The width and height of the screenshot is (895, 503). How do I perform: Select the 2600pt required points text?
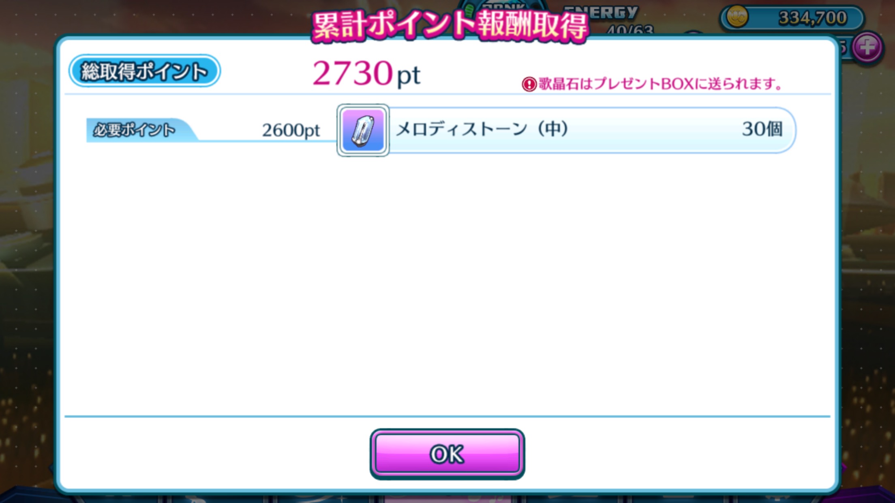pos(291,130)
